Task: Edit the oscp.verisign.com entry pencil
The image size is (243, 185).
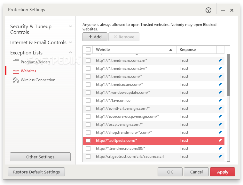Action: [x=220, y=125]
